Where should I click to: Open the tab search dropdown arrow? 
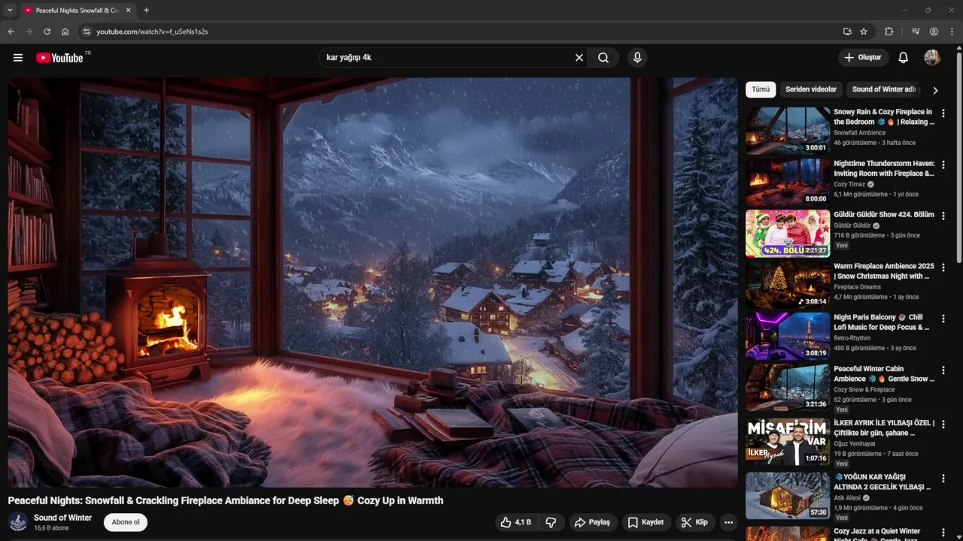(10, 11)
